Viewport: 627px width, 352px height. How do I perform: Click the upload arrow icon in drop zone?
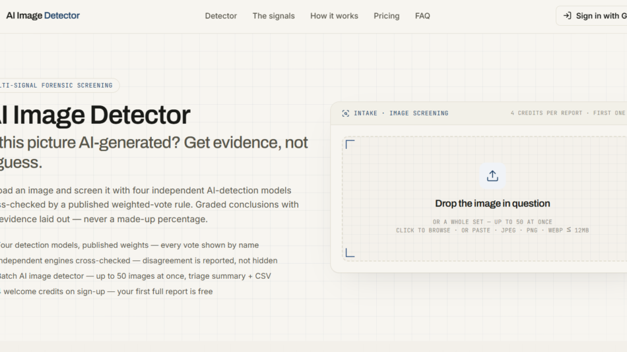click(x=492, y=176)
